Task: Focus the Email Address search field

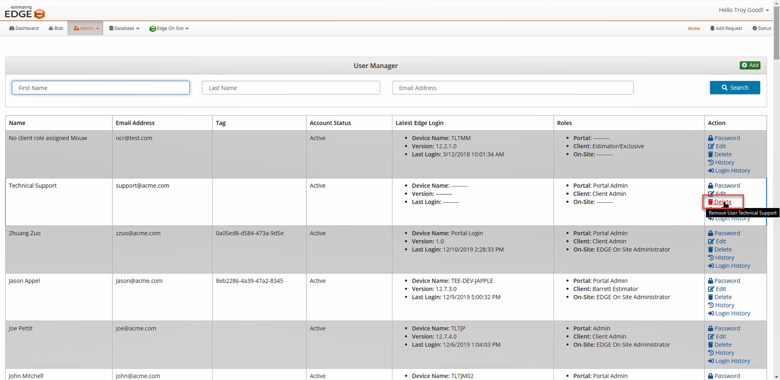Action: click(513, 88)
